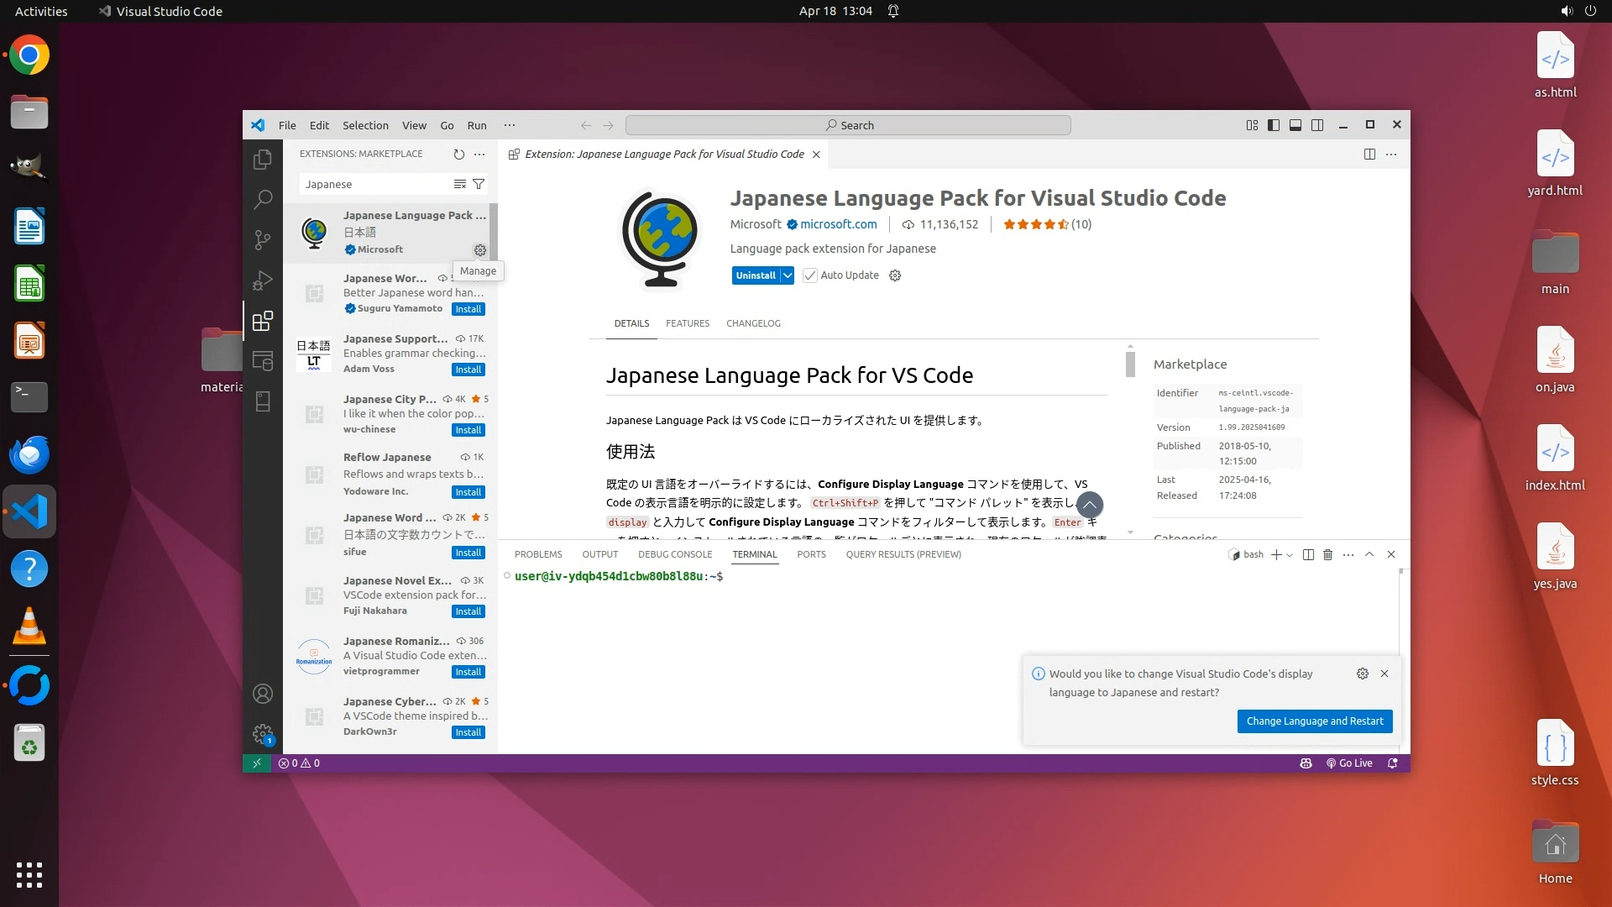Split the terminal panel
The image size is (1612, 907).
coord(1307,554)
